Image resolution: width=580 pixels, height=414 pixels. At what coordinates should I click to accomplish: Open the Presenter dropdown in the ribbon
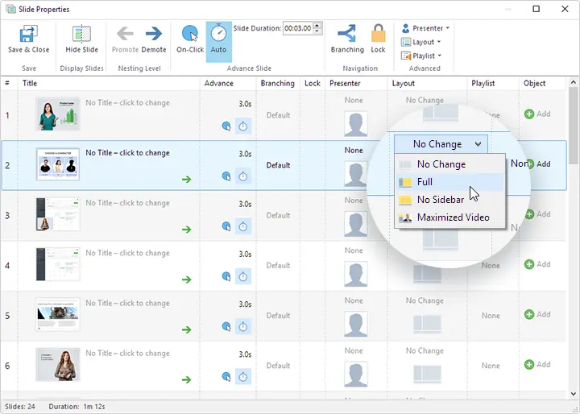tap(426, 28)
